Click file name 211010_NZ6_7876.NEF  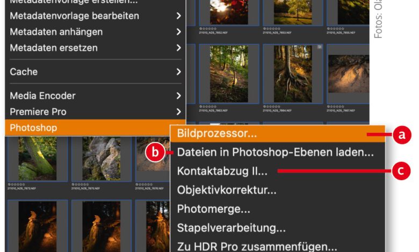[x=149, y=188]
